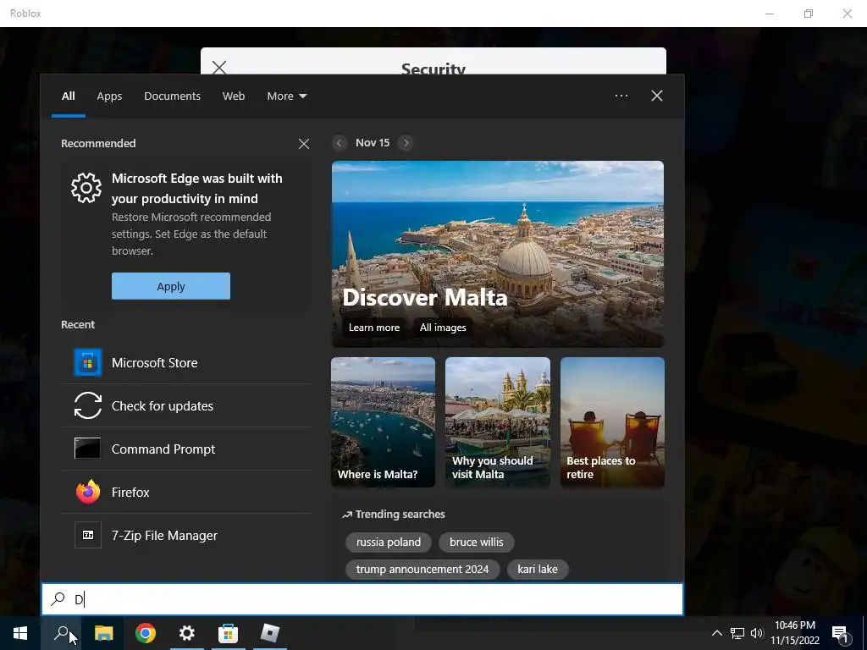Open the network status tray icon
This screenshot has width=867, height=650.
737,633
